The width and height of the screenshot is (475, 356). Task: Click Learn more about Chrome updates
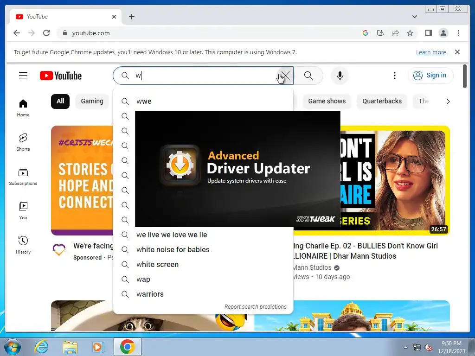click(x=431, y=52)
